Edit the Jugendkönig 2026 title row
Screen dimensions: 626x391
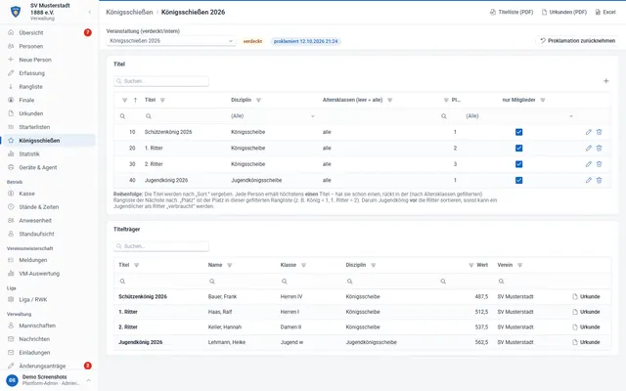[589, 180]
